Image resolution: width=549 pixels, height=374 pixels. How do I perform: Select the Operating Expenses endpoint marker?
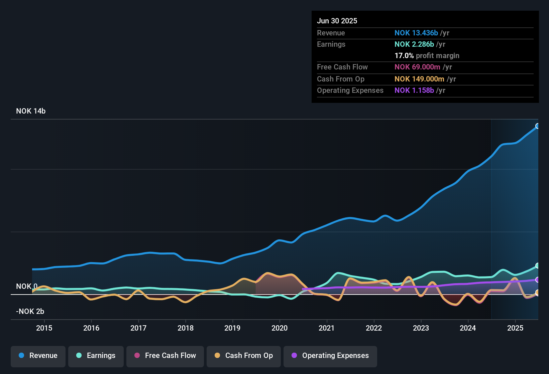click(x=538, y=280)
